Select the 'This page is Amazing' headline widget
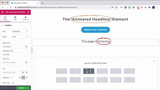The image size is (160, 90). tap(95, 42)
